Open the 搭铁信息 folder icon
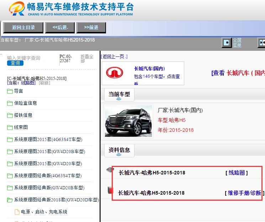The height and width of the screenshot is (222, 265). (x=10, y=115)
